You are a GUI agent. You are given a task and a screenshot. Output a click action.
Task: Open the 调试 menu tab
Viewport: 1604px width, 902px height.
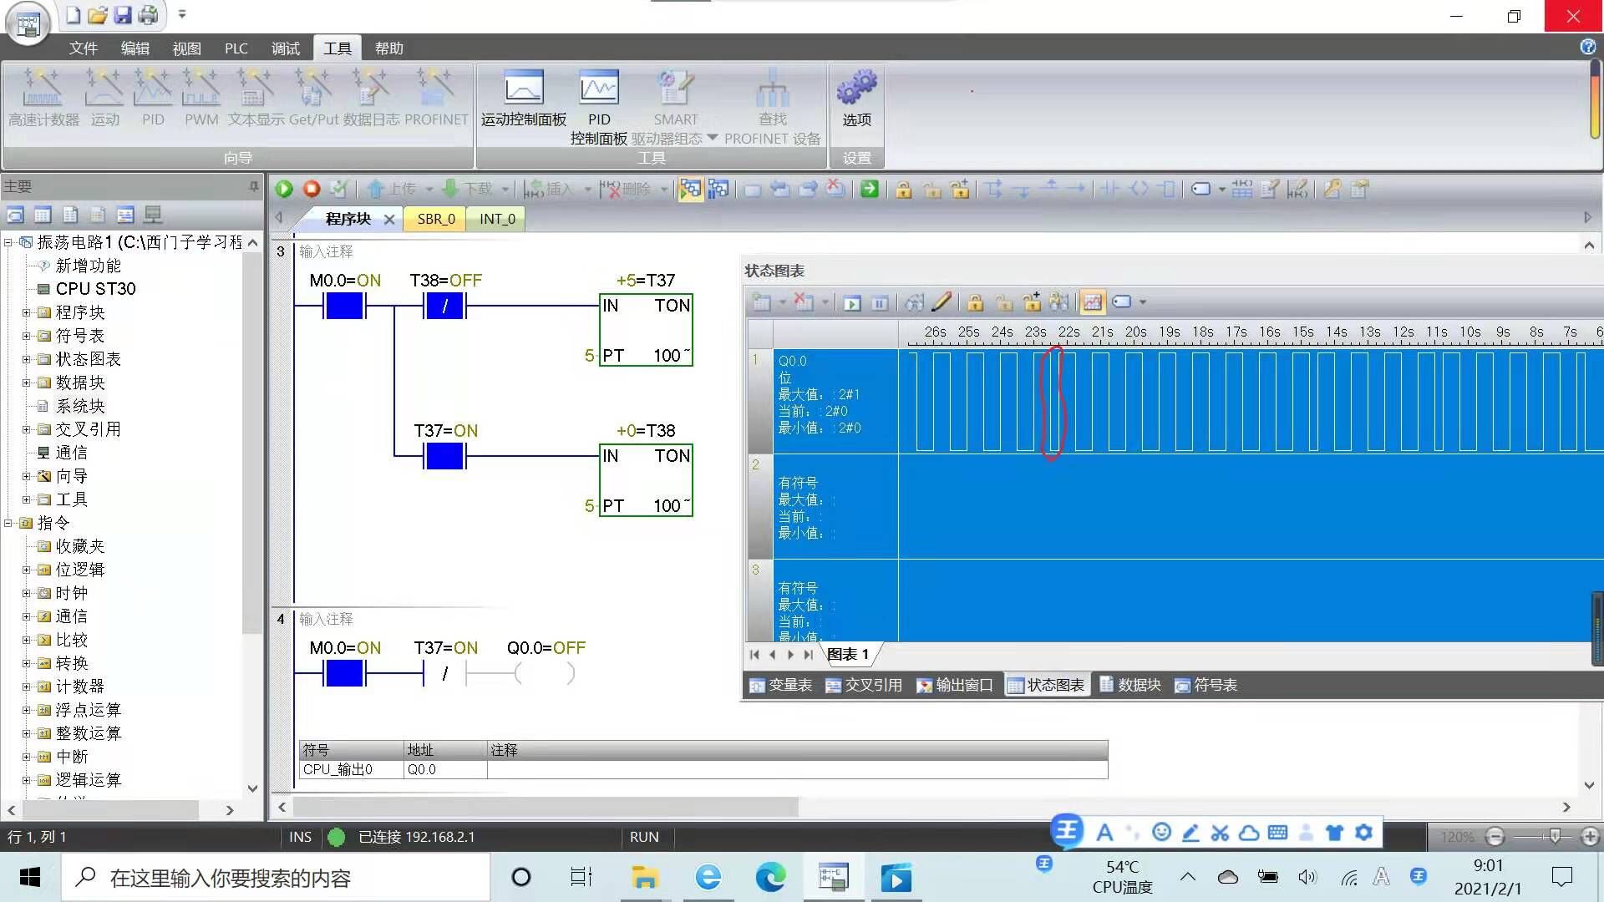285,48
